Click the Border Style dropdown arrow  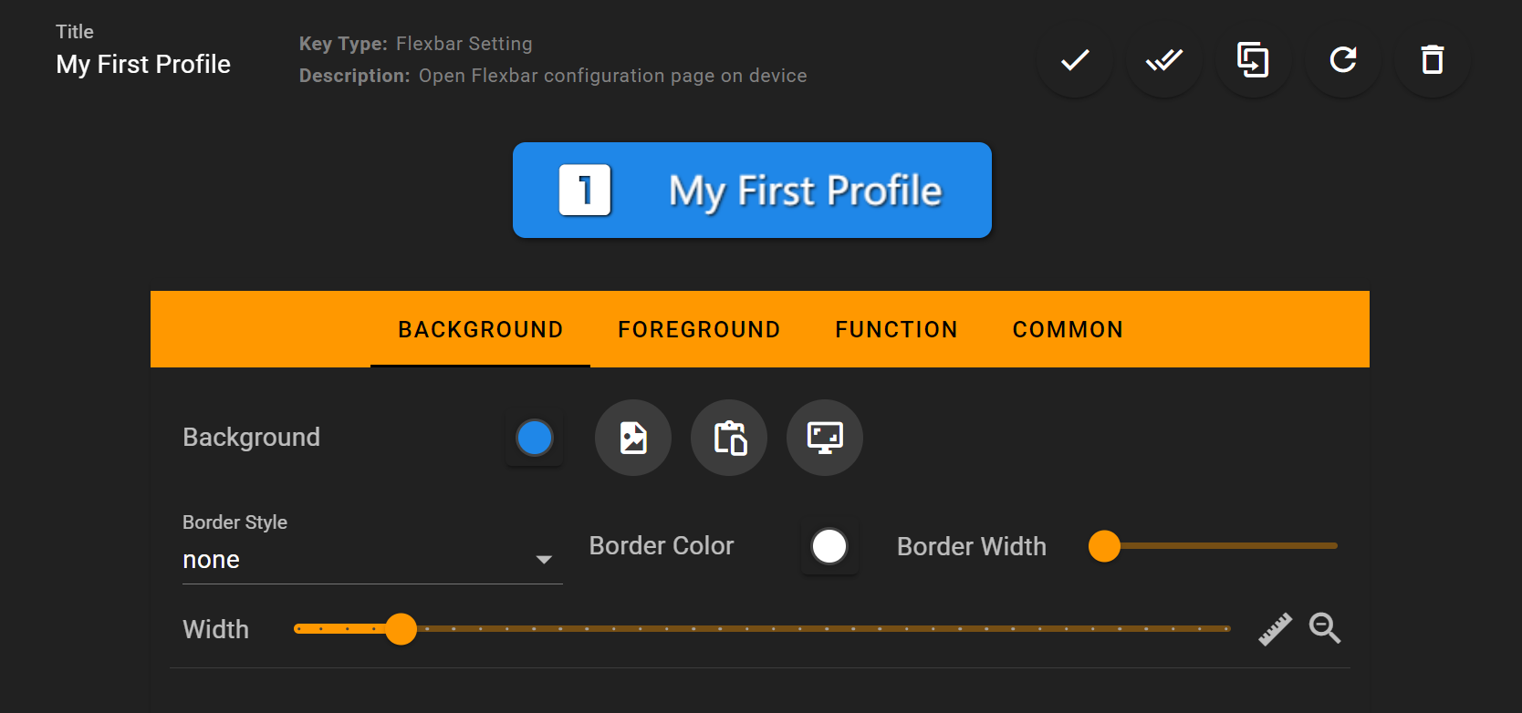pyautogui.click(x=544, y=560)
